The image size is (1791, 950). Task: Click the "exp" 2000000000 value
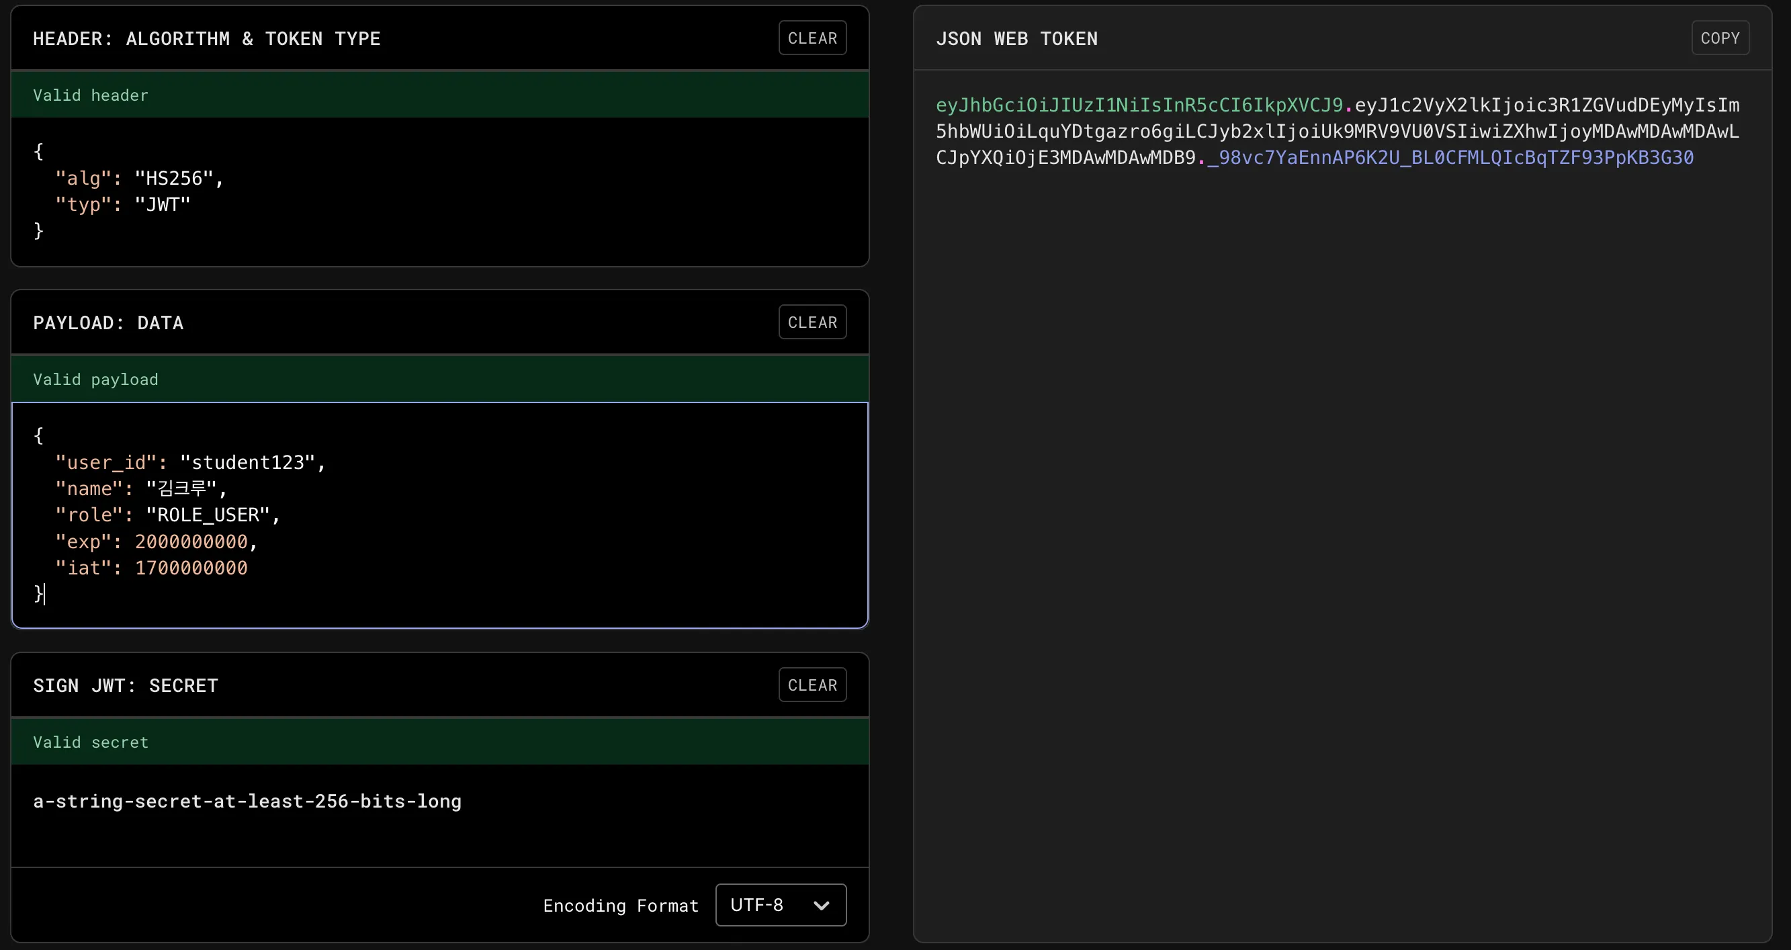click(x=191, y=542)
